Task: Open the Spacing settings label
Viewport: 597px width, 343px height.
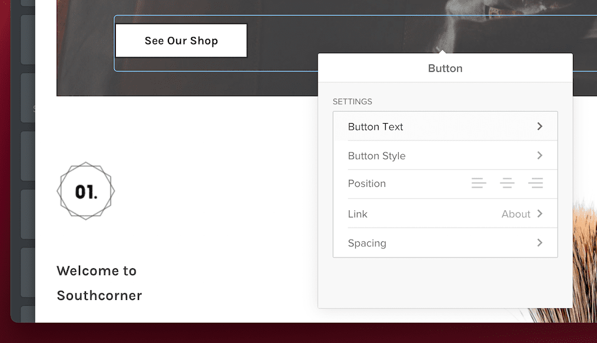Action: click(367, 243)
